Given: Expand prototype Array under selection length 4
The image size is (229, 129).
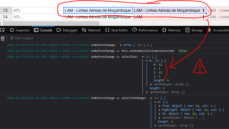Looking at the screenshot, I should [151, 84].
